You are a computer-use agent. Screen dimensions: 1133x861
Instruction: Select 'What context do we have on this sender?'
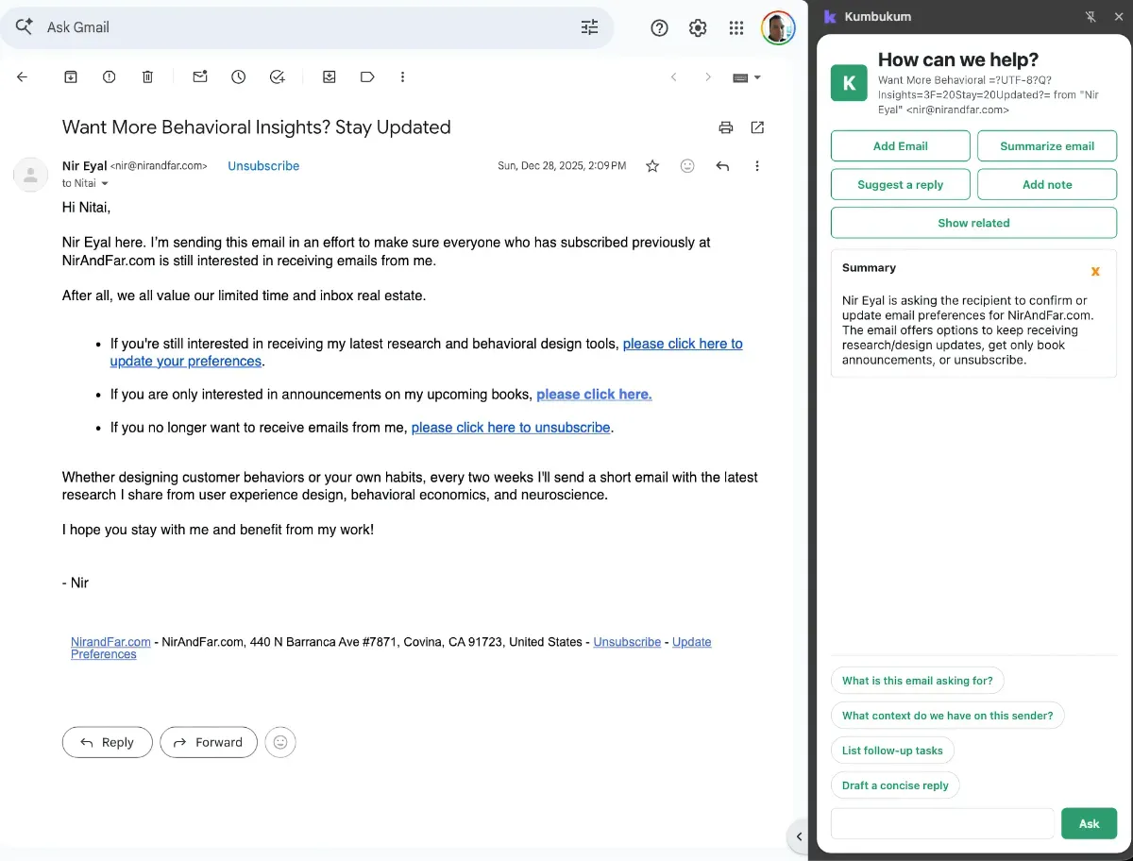point(948,716)
